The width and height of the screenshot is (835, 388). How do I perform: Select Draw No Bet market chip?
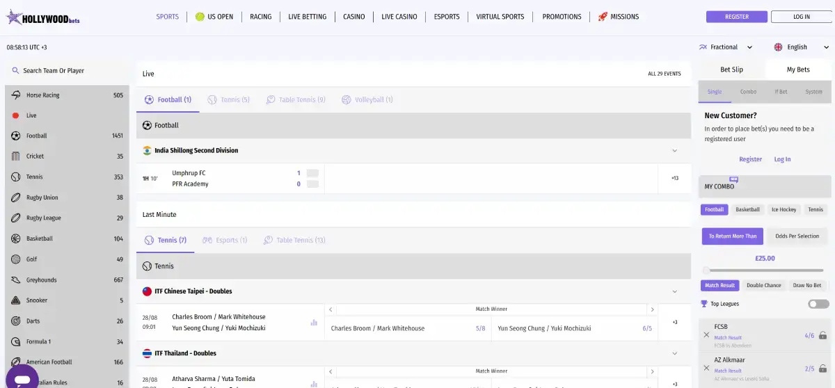pyautogui.click(x=807, y=286)
